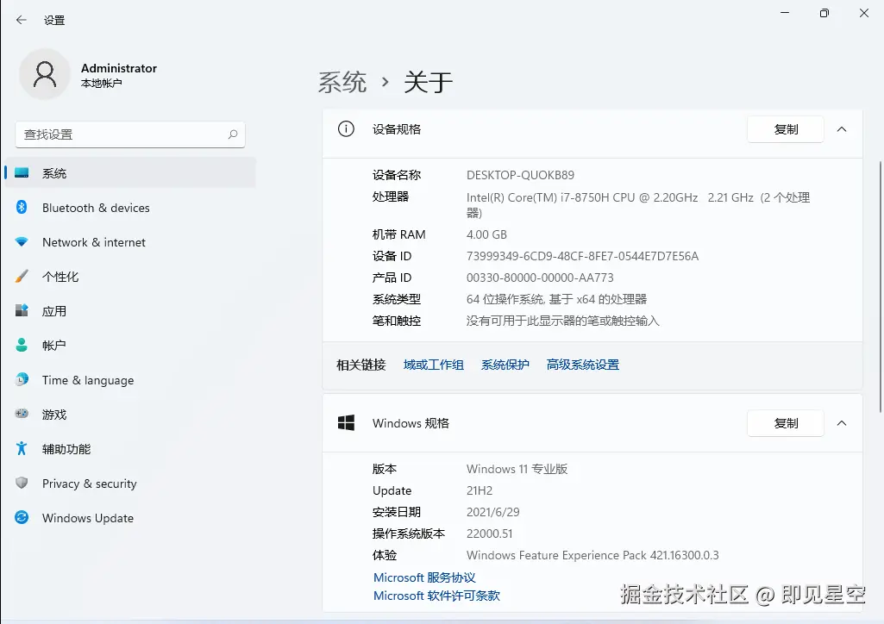Click the Bluetooth icon in sidebar
The width and height of the screenshot is (884, 624).
pyautogui.click(x=22, y=207)
